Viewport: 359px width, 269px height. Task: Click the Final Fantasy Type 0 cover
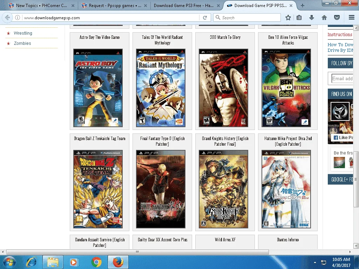[161, 189]
